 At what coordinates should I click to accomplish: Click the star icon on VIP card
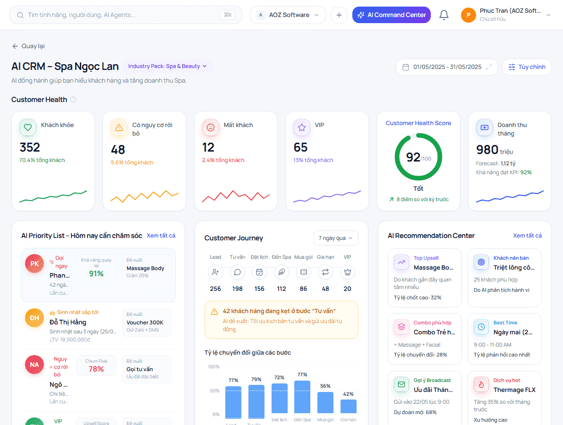point(302,127)
